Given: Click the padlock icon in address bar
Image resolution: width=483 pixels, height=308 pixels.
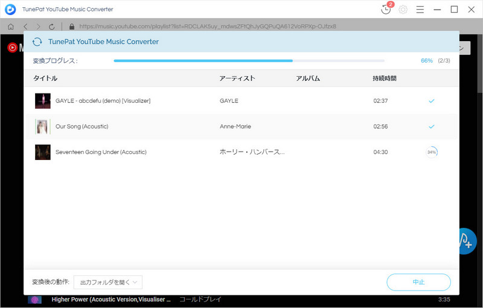Looking at the screenshot, I should tap(72, 27).
